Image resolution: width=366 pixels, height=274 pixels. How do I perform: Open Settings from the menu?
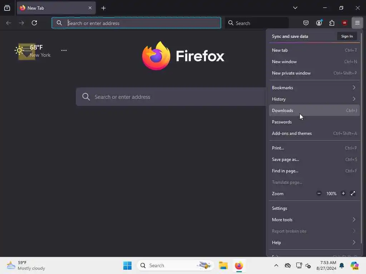coord(315,208)
